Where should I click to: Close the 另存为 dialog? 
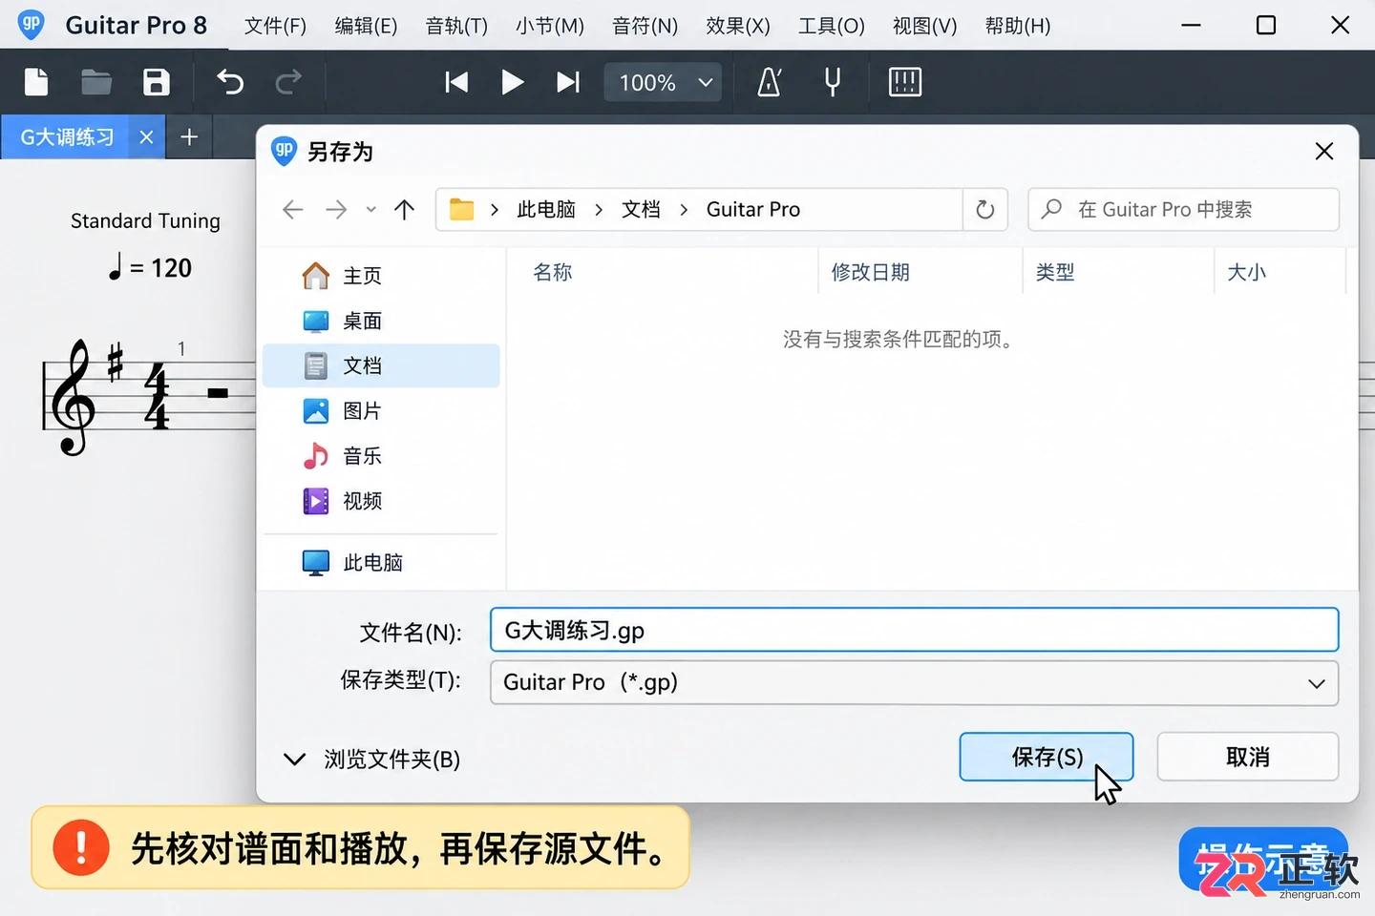coord(1324,151)
